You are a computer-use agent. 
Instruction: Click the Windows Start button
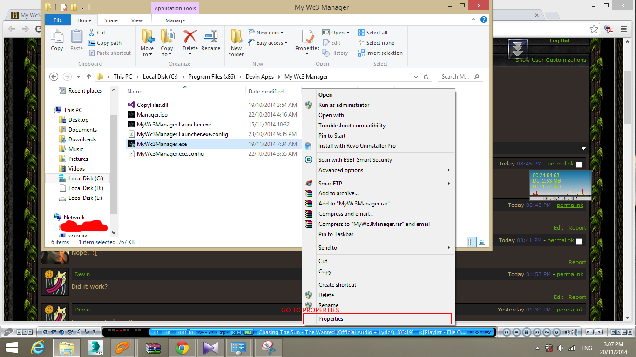[12, 348]
